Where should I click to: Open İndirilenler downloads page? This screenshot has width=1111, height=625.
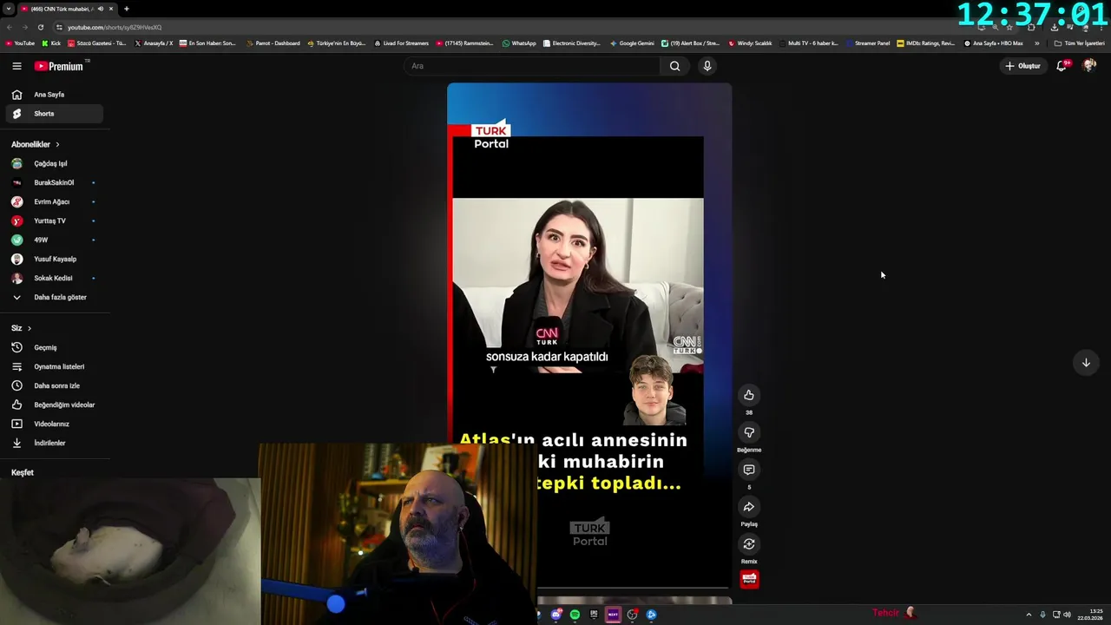pos(55,443)
